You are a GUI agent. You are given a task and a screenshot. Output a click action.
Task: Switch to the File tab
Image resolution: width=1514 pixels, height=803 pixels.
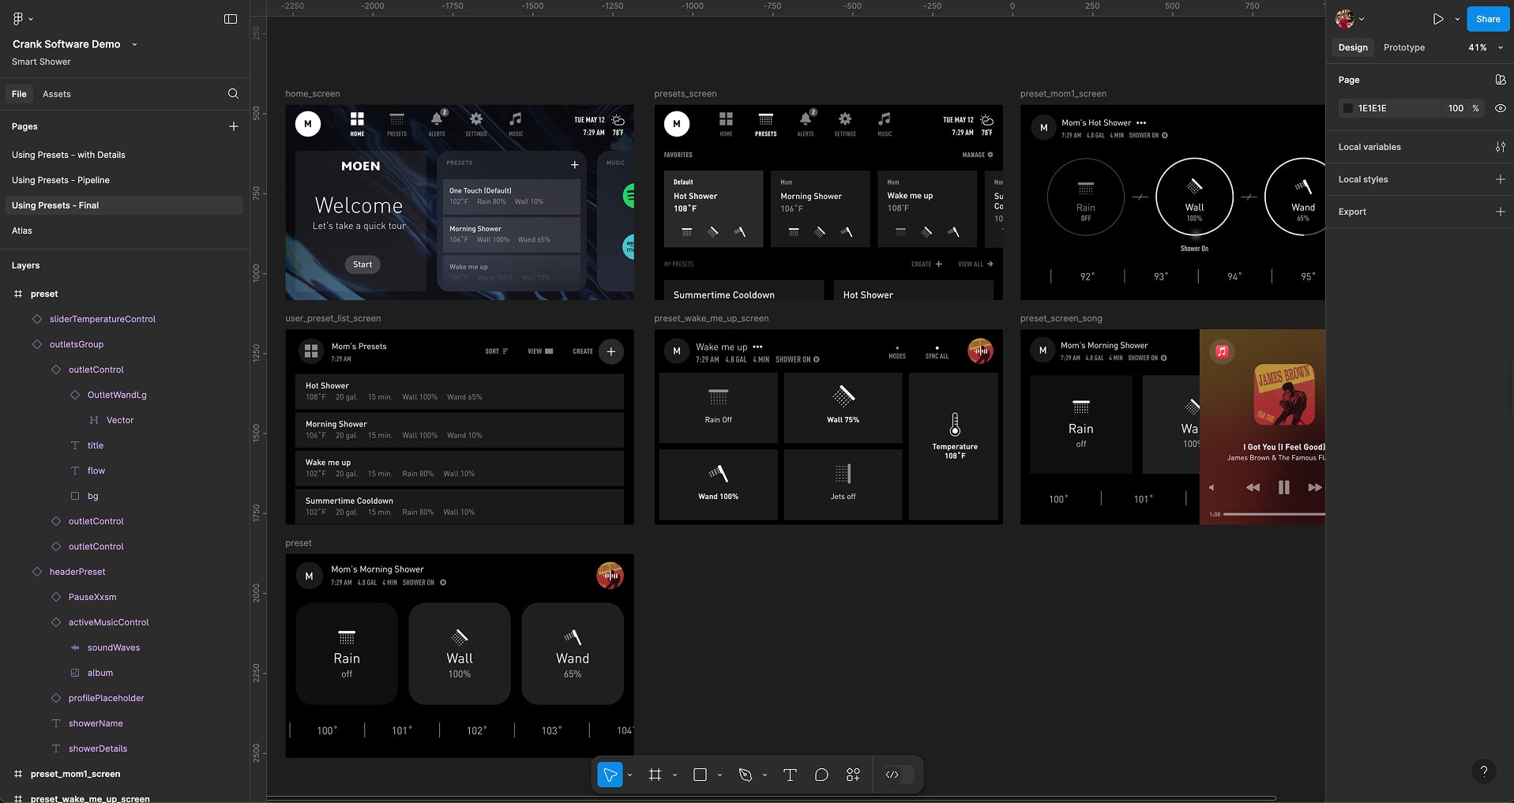coord(19,94)
